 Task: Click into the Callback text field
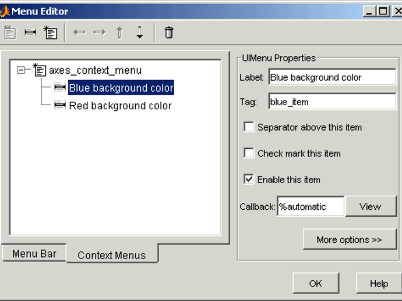pos(311,206)
